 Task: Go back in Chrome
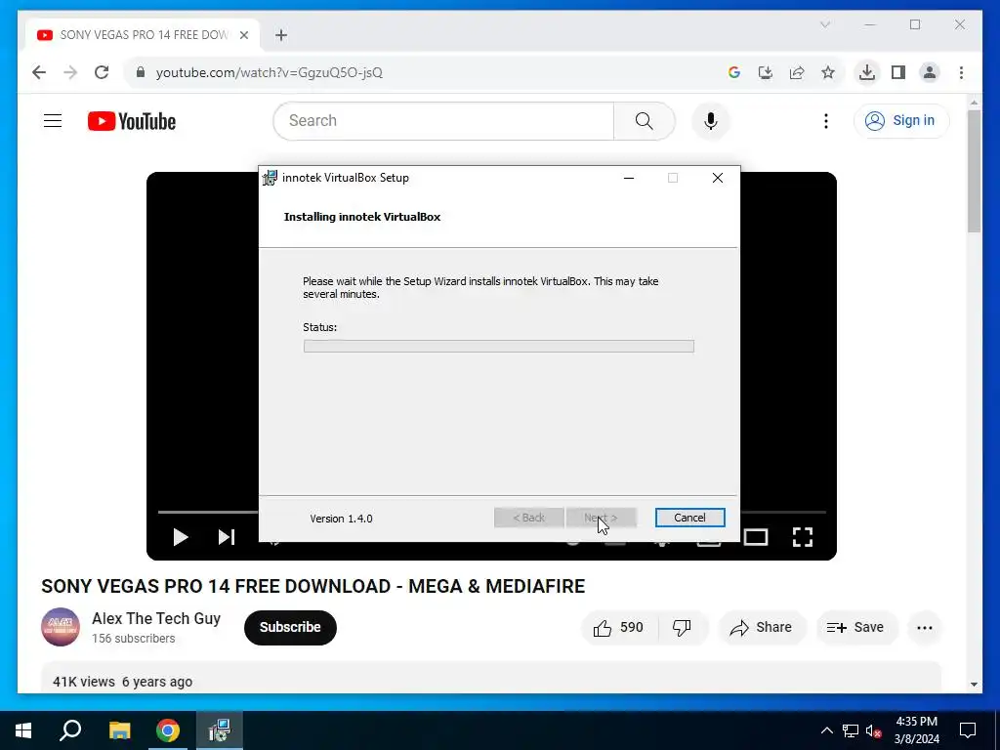(x=39, y=72)
